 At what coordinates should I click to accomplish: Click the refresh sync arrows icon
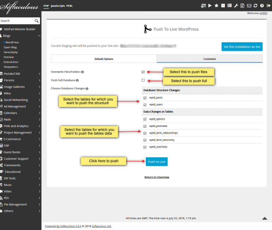tap(255, 6)
